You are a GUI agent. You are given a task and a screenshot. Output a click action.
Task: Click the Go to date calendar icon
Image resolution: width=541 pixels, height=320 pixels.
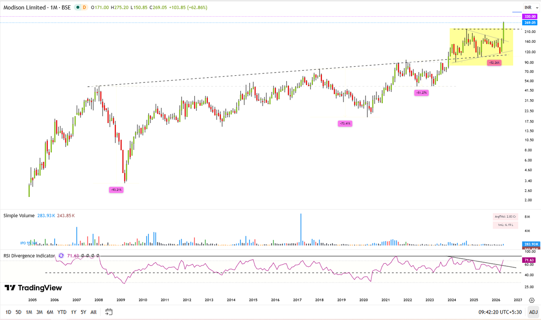(109, 311)
